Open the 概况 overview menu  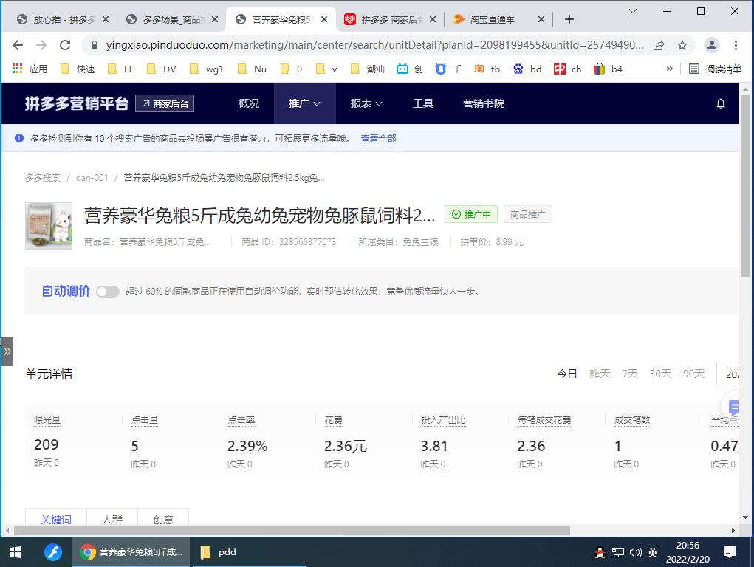(249, 103)
